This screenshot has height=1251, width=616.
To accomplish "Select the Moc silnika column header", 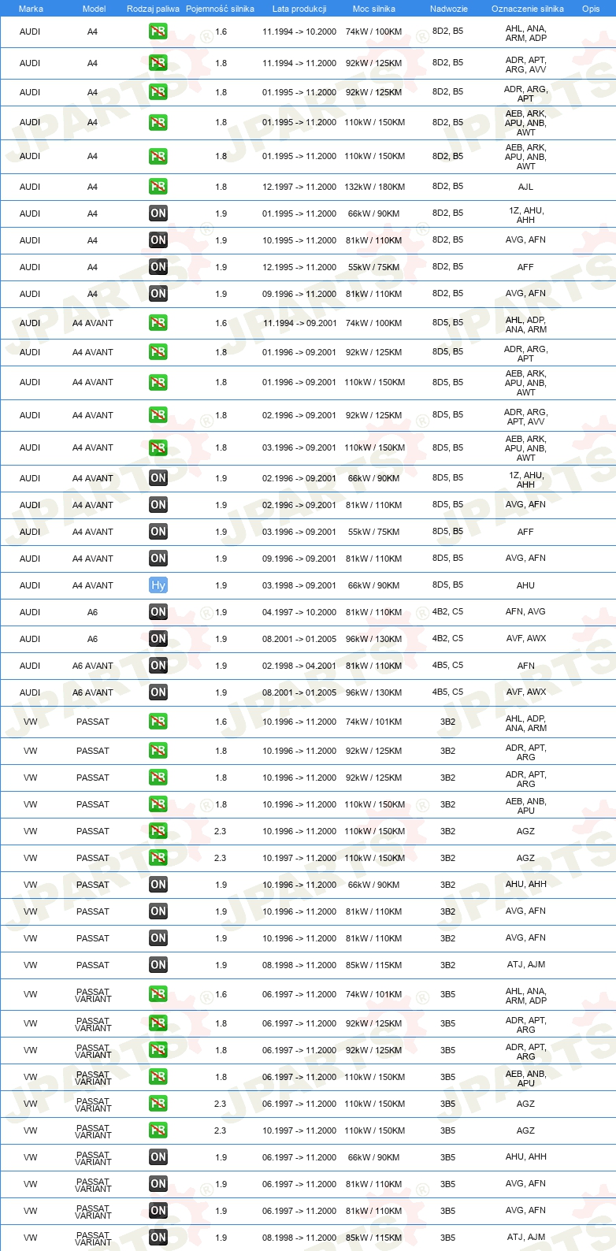I will tap(374, 9).
